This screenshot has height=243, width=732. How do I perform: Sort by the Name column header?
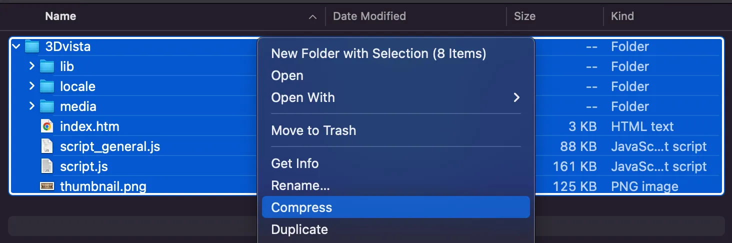[60, 16]
